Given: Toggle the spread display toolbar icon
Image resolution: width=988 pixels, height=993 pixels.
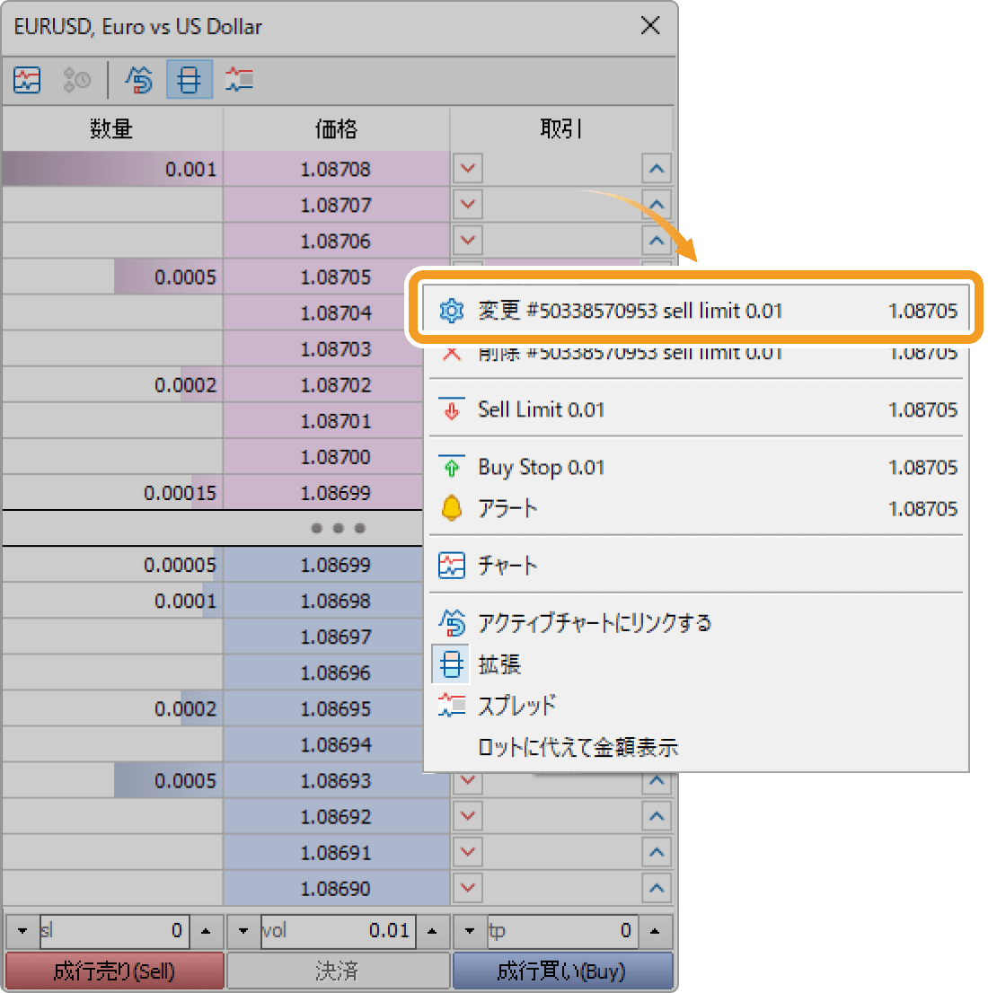Looking at the screenshot, I should point(239,81).
